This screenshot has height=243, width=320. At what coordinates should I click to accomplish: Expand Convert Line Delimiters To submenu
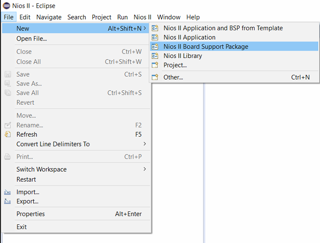(x=145, y=144)
